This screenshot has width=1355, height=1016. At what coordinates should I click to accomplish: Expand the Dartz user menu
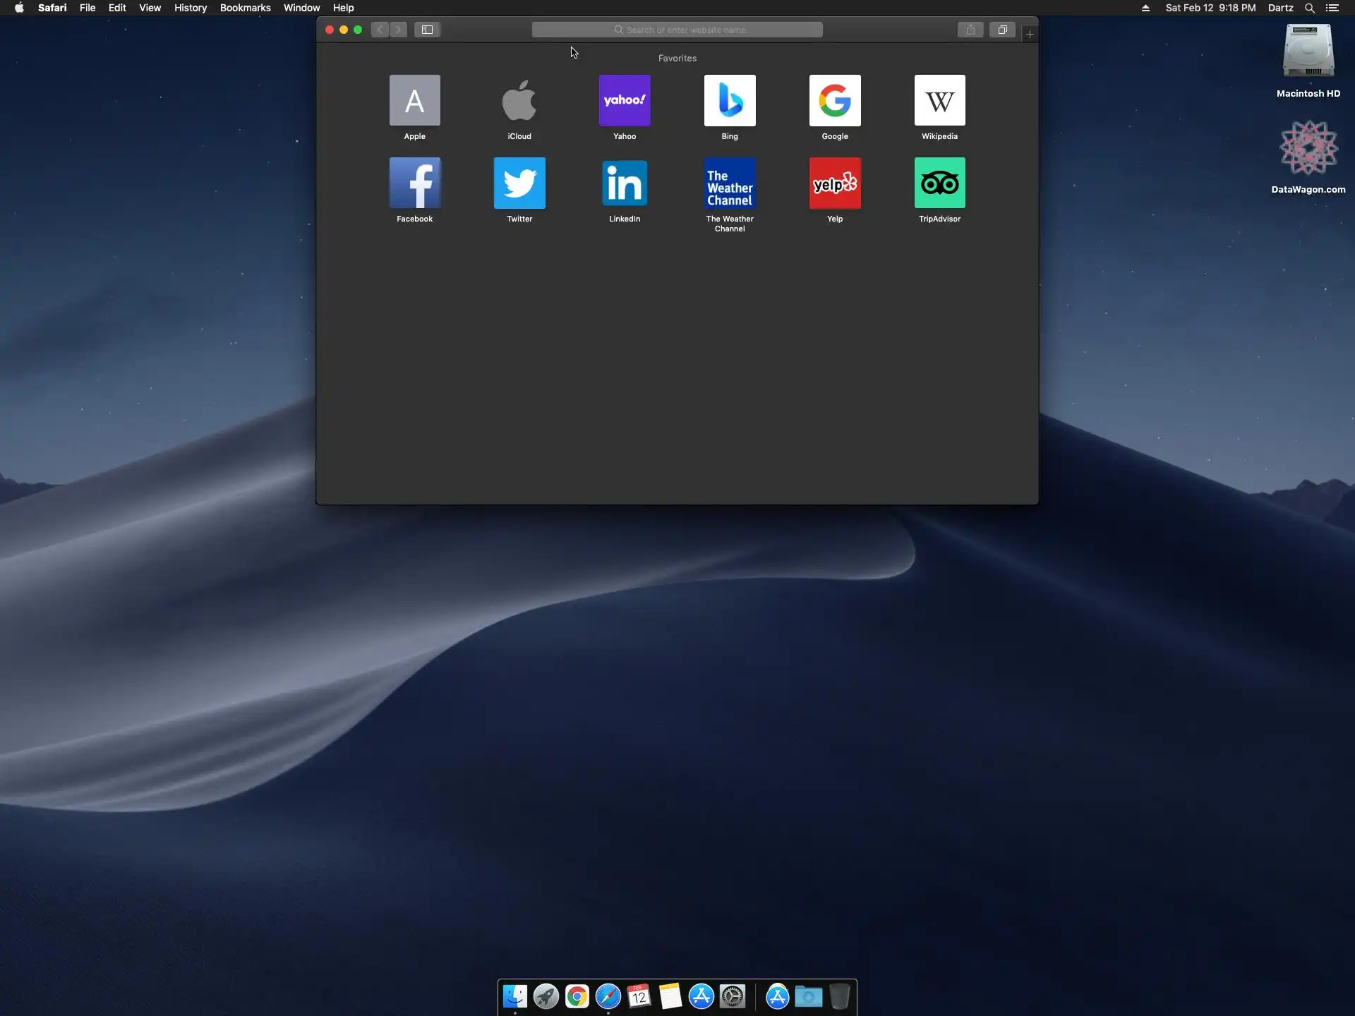pos(1280,8)
